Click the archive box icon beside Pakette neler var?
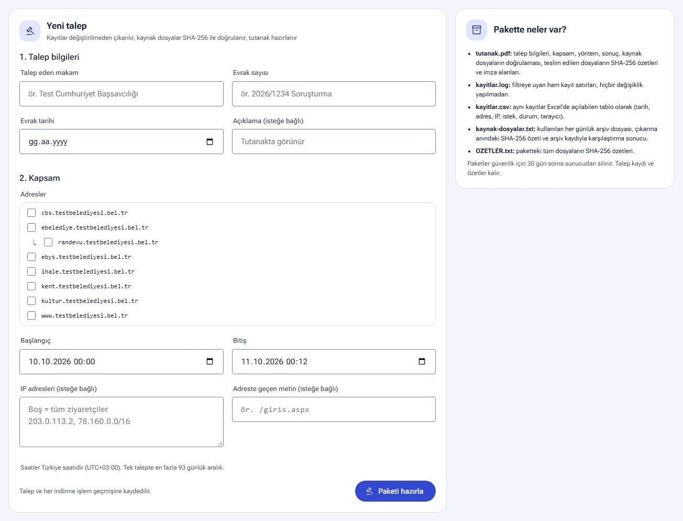 (x=477, y=30)
